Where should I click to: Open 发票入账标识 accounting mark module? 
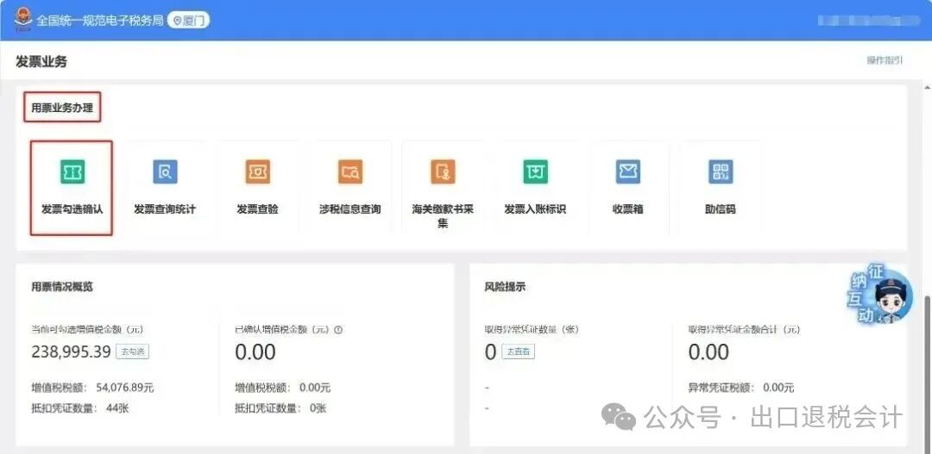click(535, 172)
